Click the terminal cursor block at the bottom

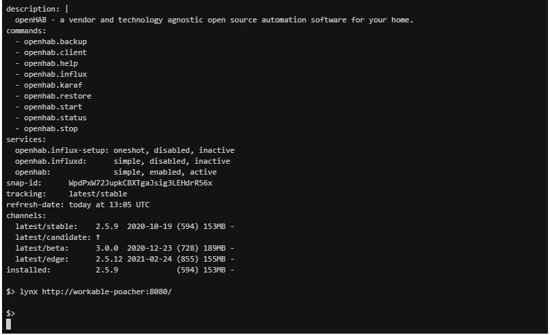click(9, 324)
